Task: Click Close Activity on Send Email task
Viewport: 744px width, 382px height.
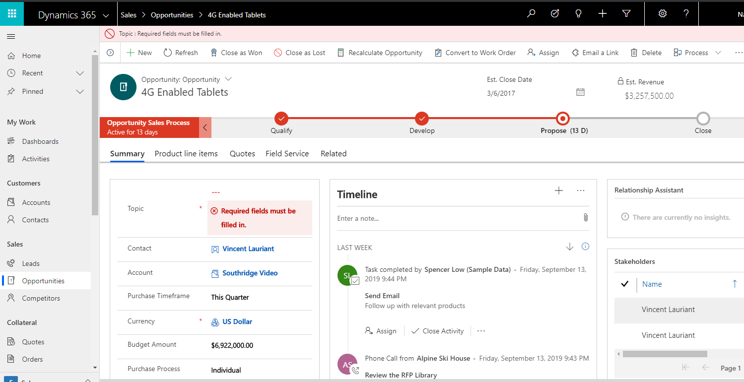Action: (437, 331)
